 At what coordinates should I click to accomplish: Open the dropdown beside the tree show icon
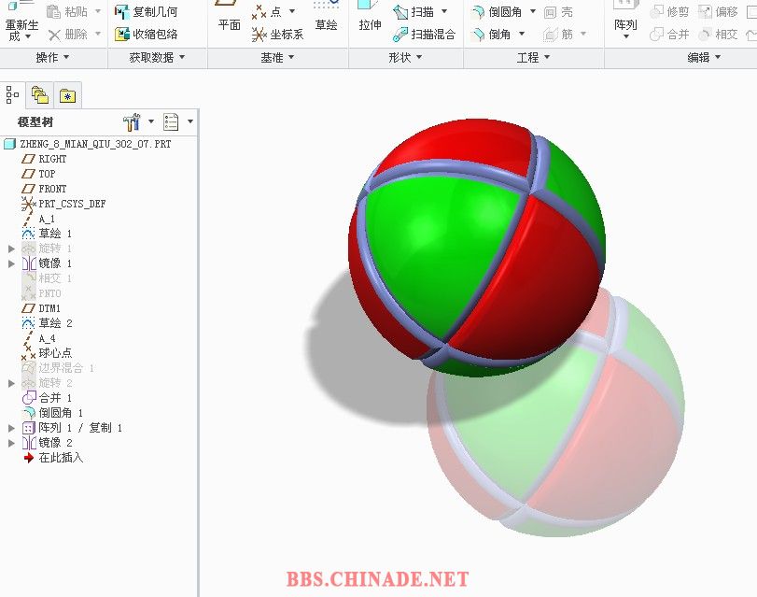coord(190,121)
